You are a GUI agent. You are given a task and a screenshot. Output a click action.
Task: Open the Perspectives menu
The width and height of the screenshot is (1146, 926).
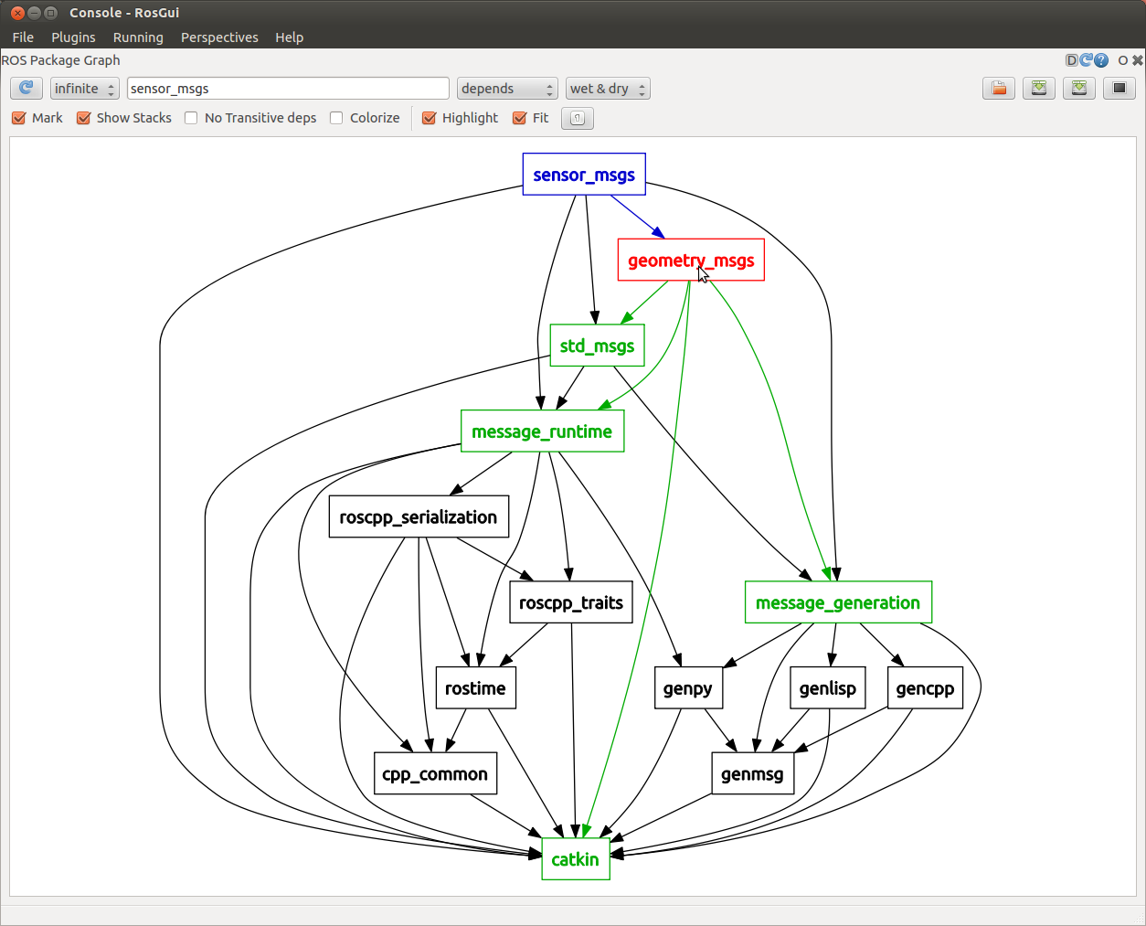219,37
